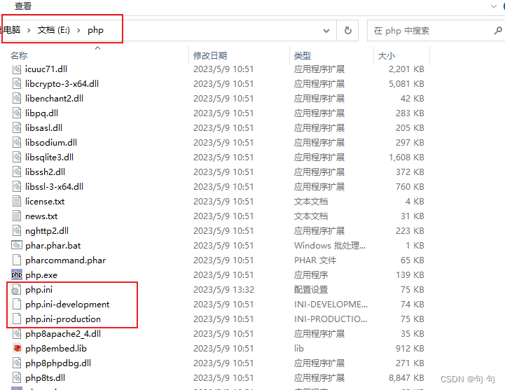Click the INI-DEVELOPME... type cell
Image resolution: width=505 pixels, height=390 pixels.
[331, 305]
